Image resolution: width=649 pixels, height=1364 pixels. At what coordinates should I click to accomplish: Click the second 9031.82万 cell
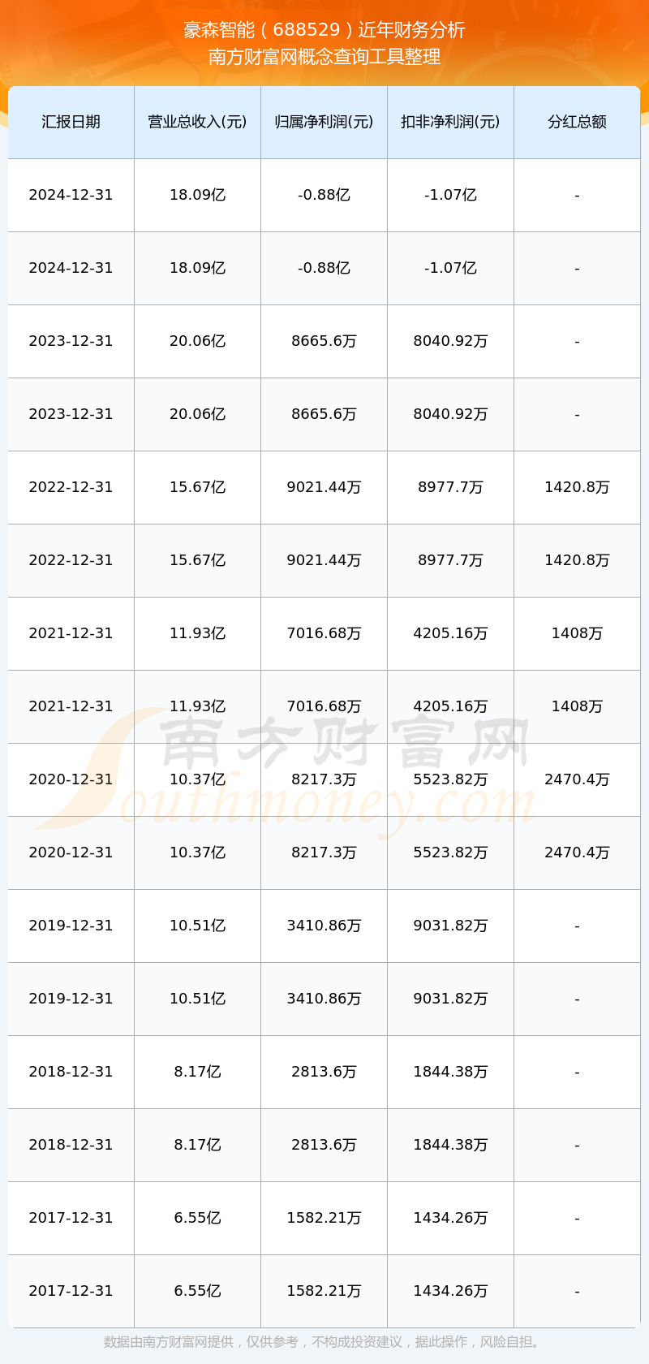pyautogui.click(x=450, y=999)
